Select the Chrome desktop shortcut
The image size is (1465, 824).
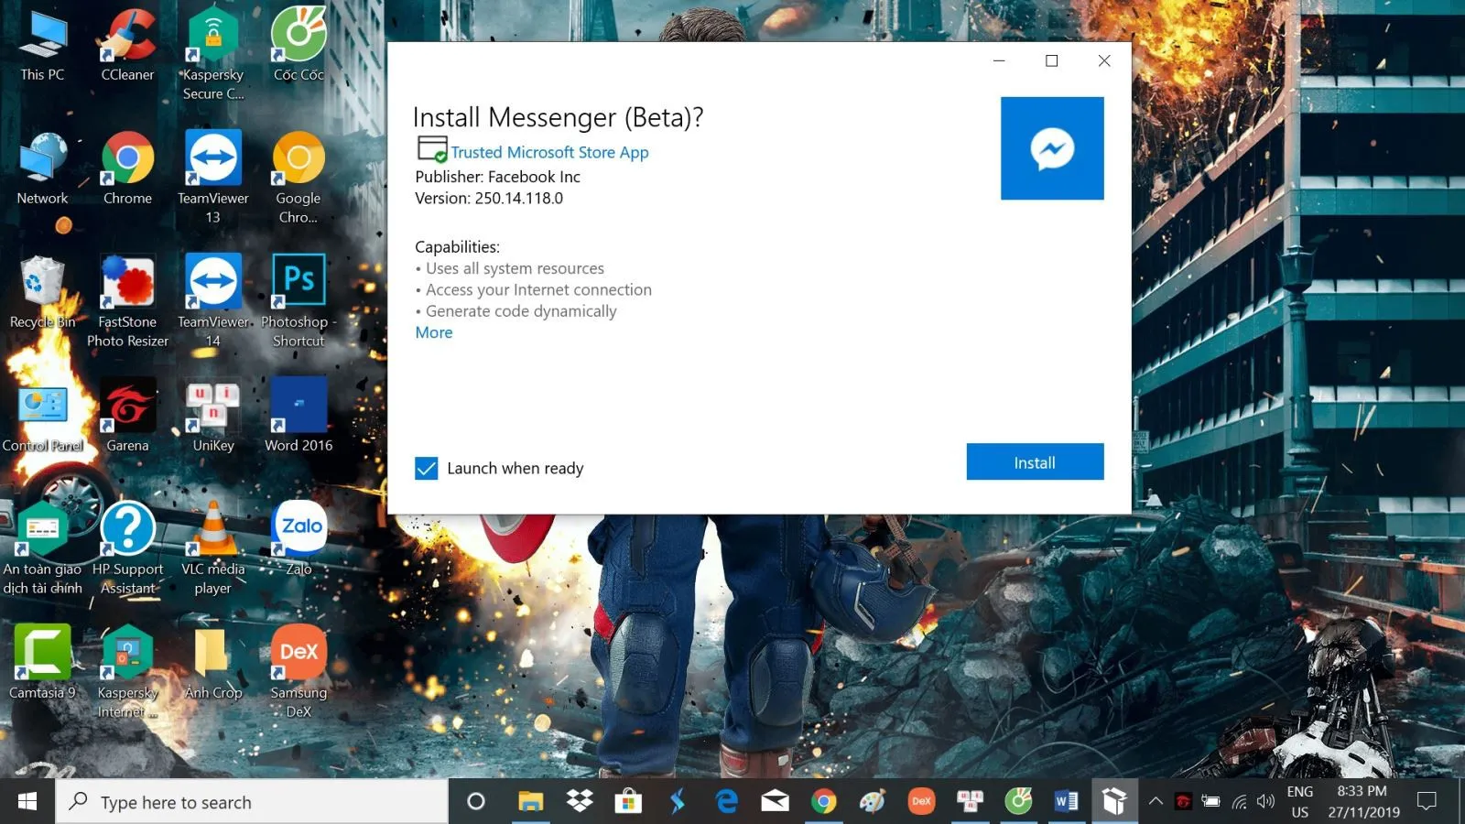pyautogui.click(x=127, y=169)
